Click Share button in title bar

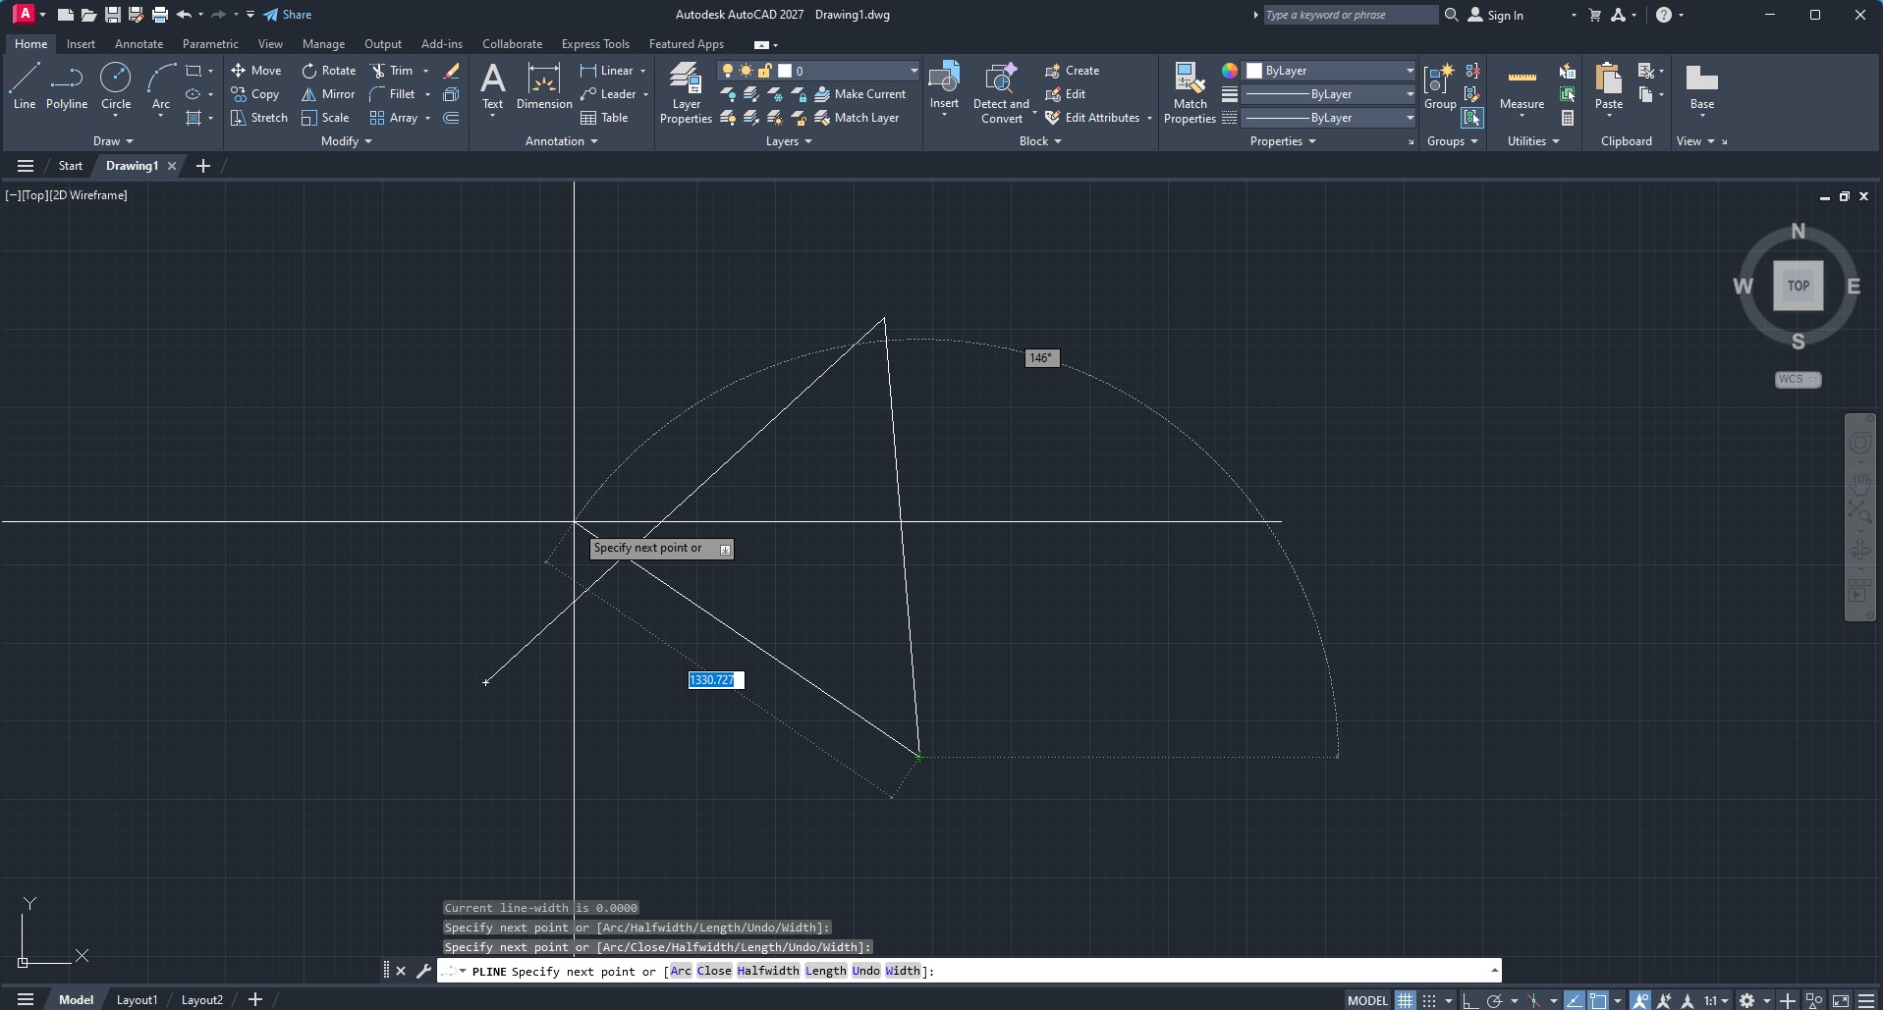click(288, 15)
